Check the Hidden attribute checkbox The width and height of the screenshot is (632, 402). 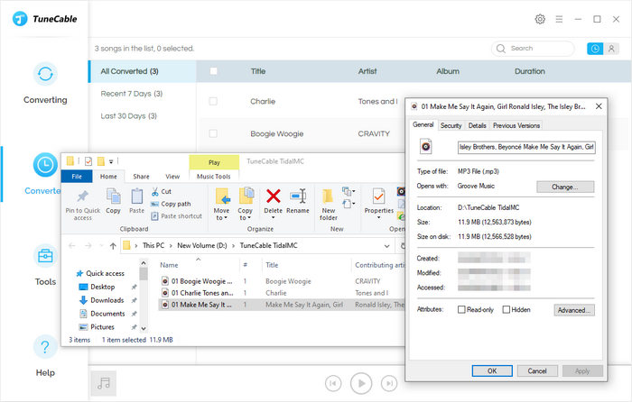tap(507, 309)
